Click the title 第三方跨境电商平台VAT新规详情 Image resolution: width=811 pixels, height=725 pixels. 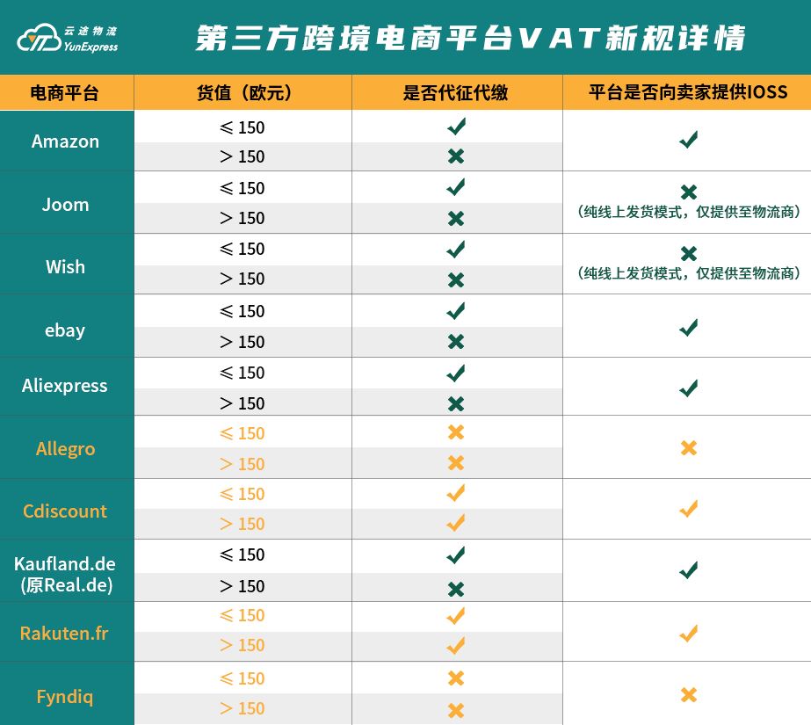[471, 38]
